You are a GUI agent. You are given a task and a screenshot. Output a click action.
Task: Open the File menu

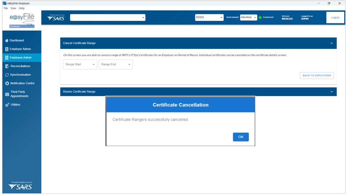click(6, 8)
